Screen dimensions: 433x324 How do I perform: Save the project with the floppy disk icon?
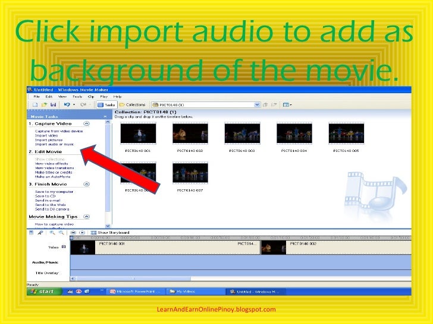pyautogui.click(x=54, y=104)
